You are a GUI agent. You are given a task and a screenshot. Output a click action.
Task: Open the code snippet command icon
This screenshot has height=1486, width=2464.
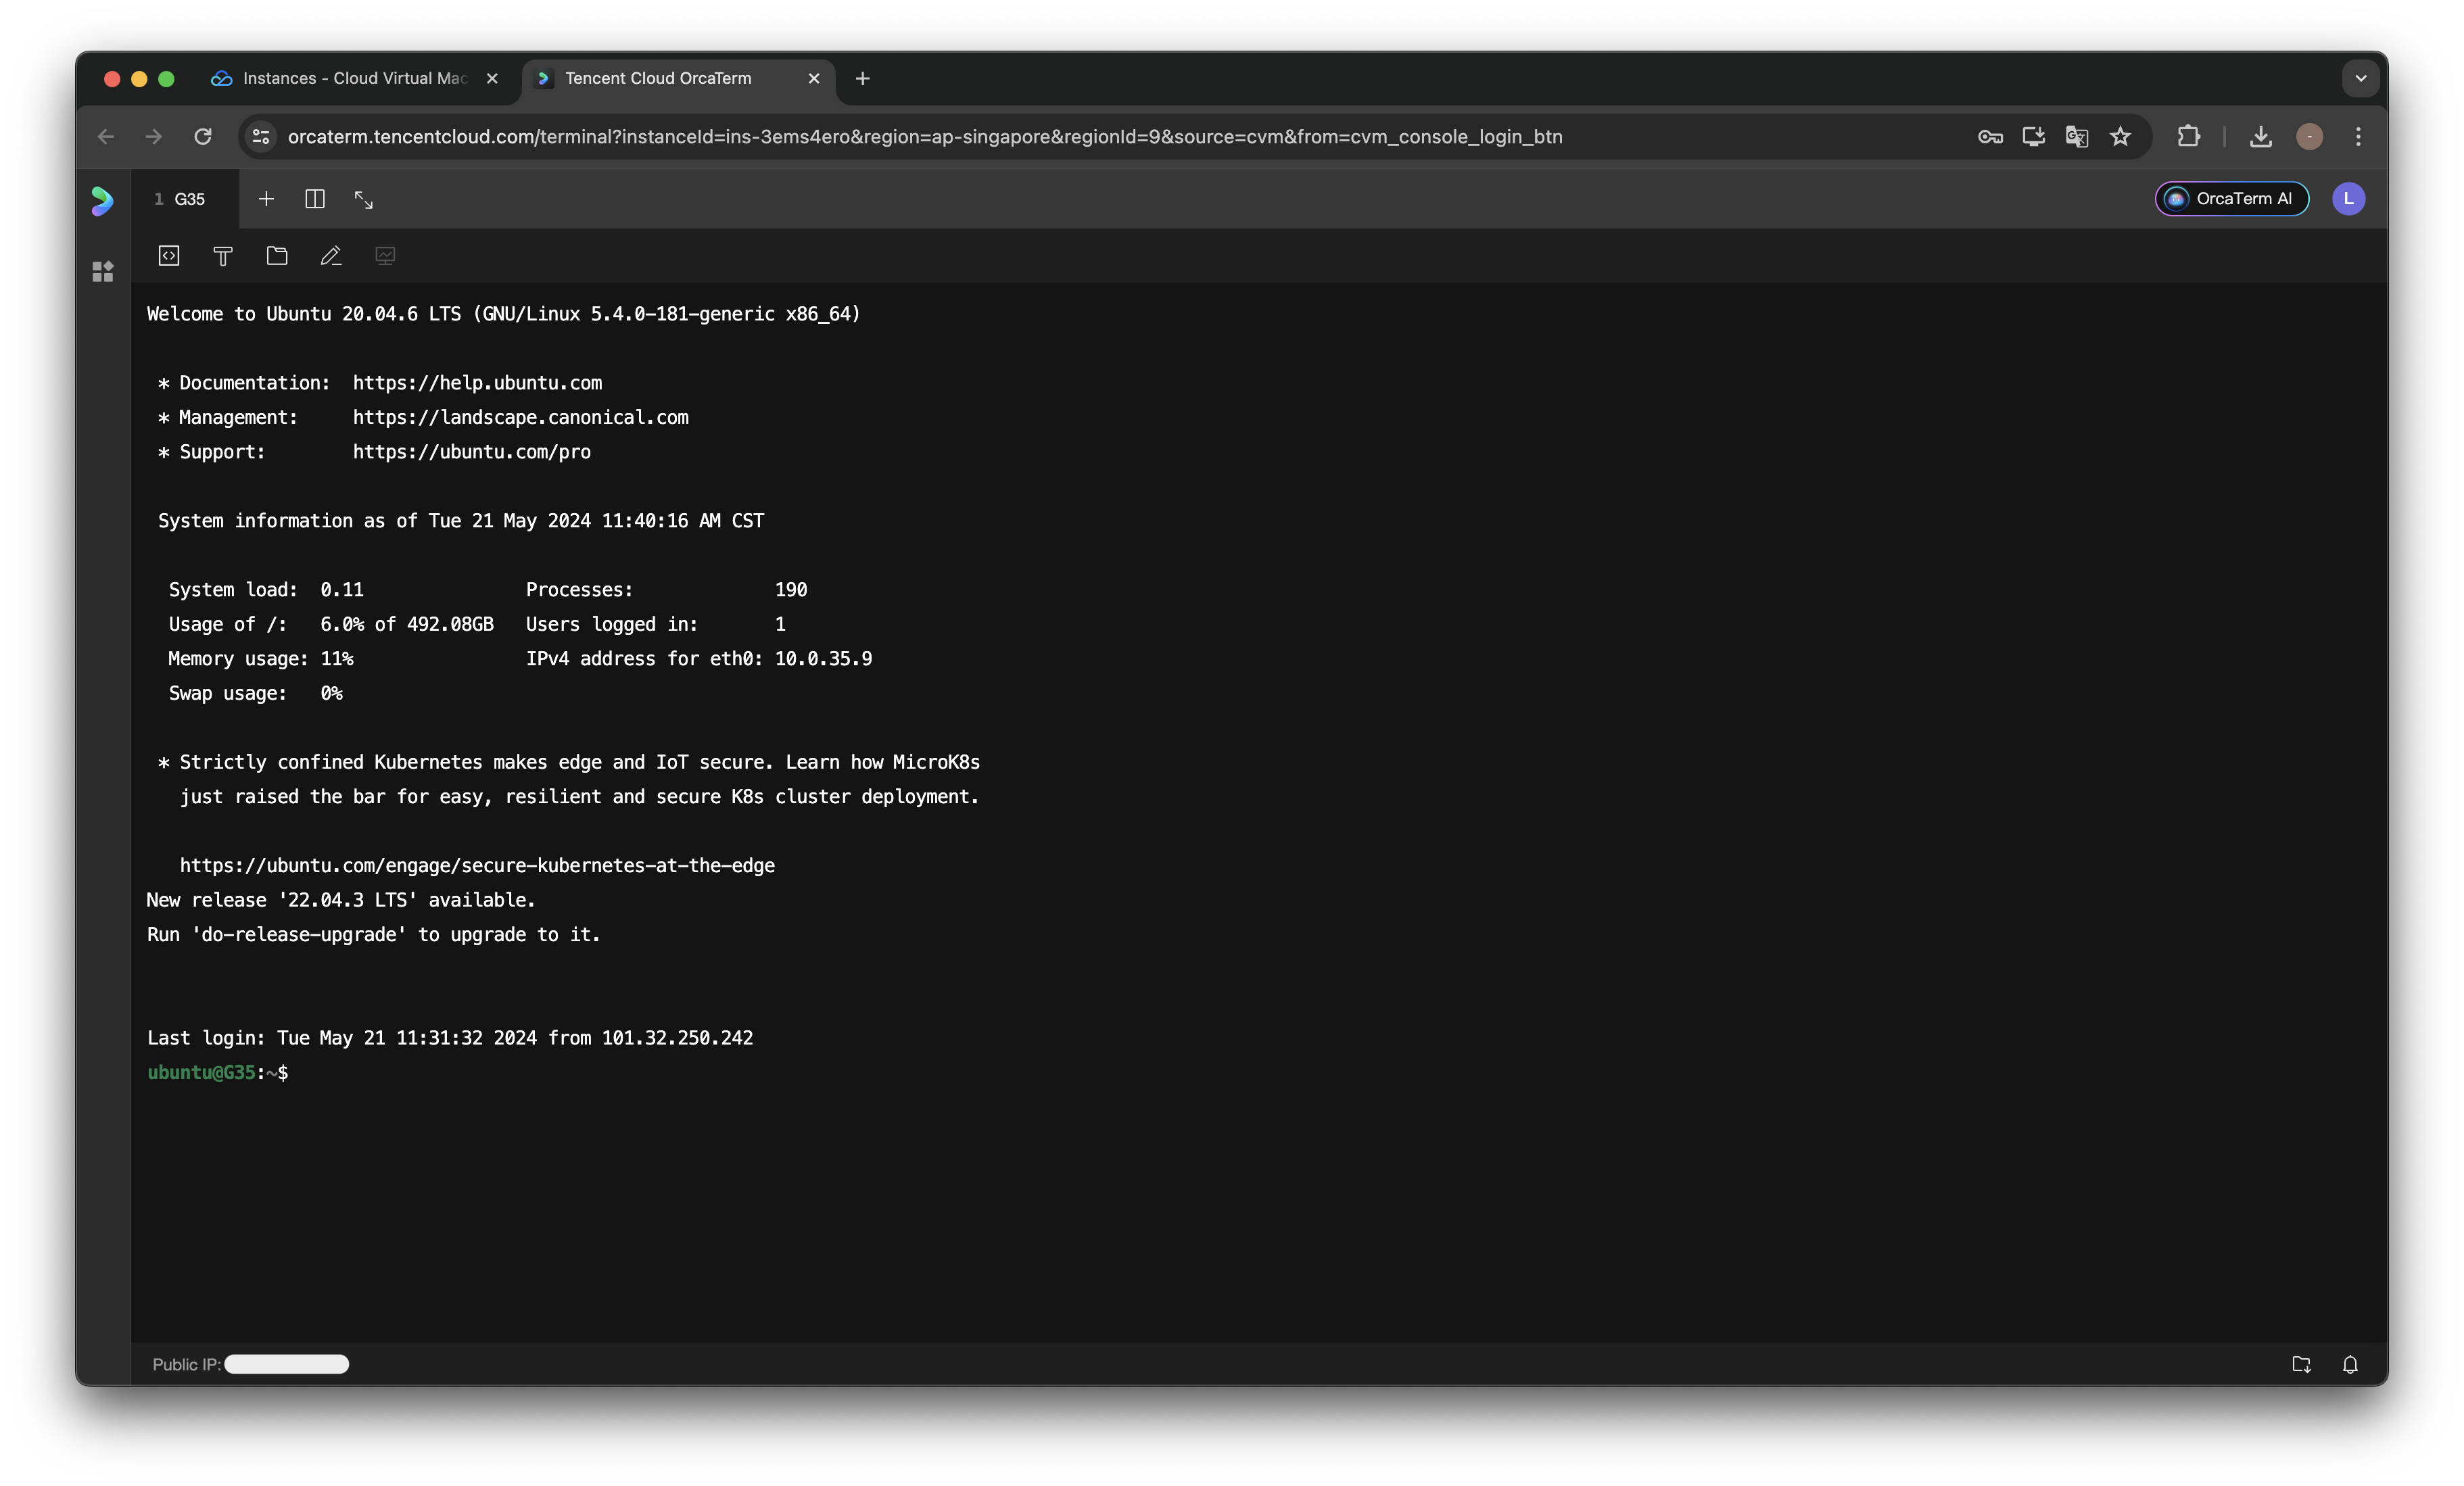(x=169, y=256)
